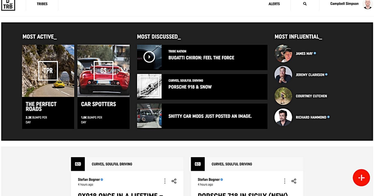Screen dimensions: 374x196
Task: Open Stefan Bogner on Porsche 718 post
Action: pos(209,180)
